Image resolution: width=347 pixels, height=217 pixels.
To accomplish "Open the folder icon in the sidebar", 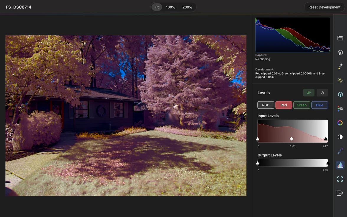I will click(x=340, y=38).
